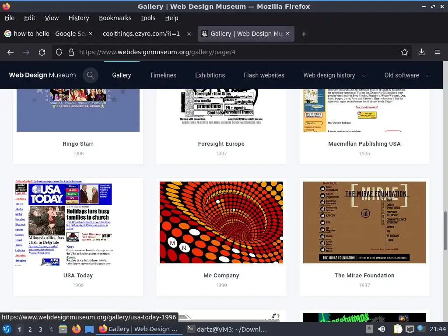Launch the file manager from the taskbar
The width and height of the screenshot is (448, 336).
click(x=63, y=329)
